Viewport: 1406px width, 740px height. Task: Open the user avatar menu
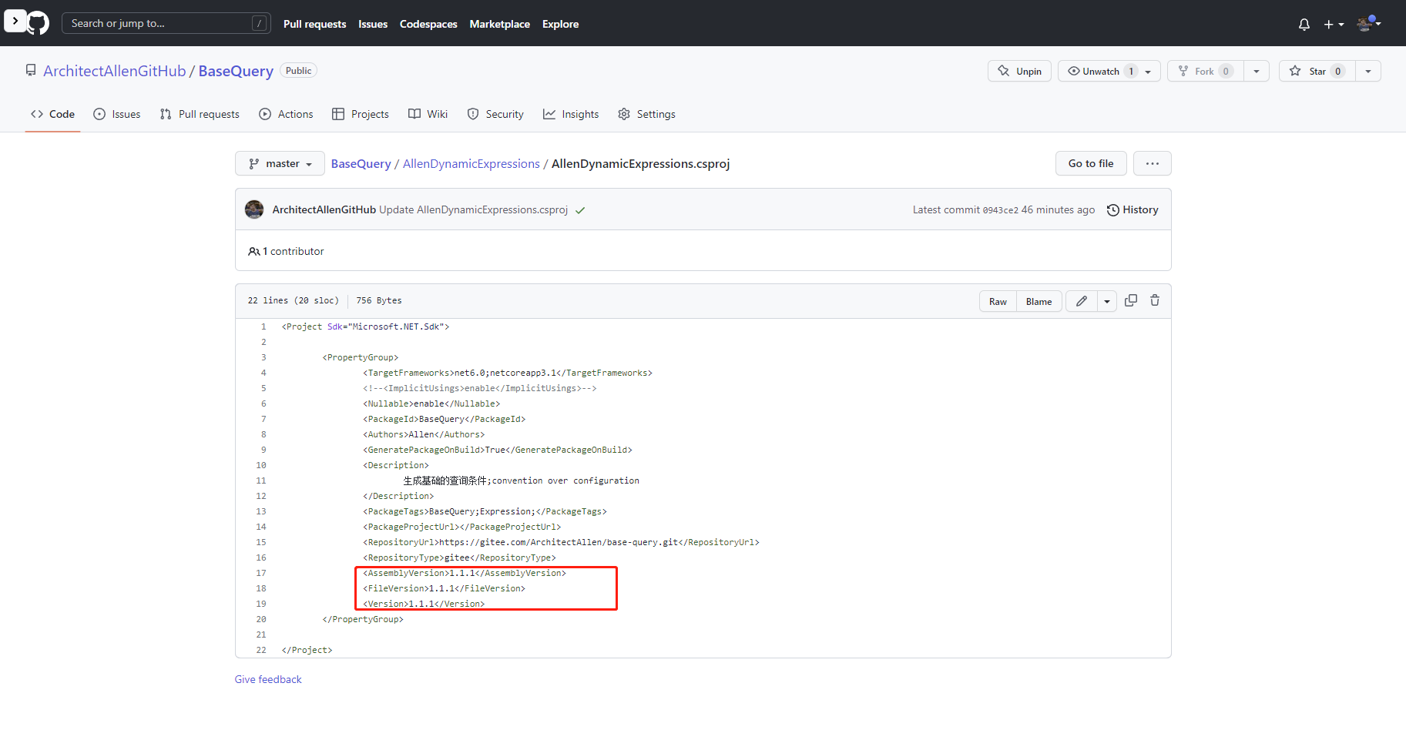tap(1368, 23)
